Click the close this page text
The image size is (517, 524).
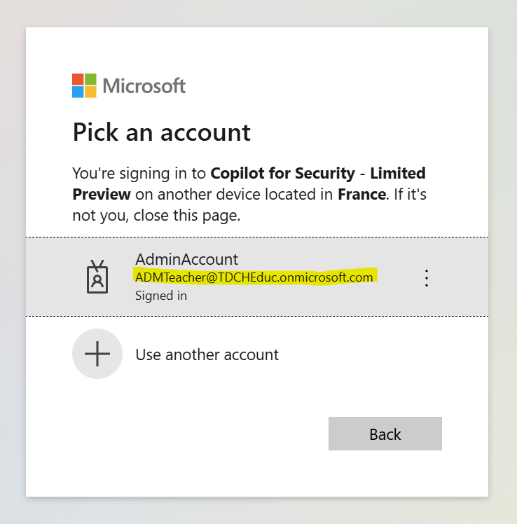[x=187, y=215]
